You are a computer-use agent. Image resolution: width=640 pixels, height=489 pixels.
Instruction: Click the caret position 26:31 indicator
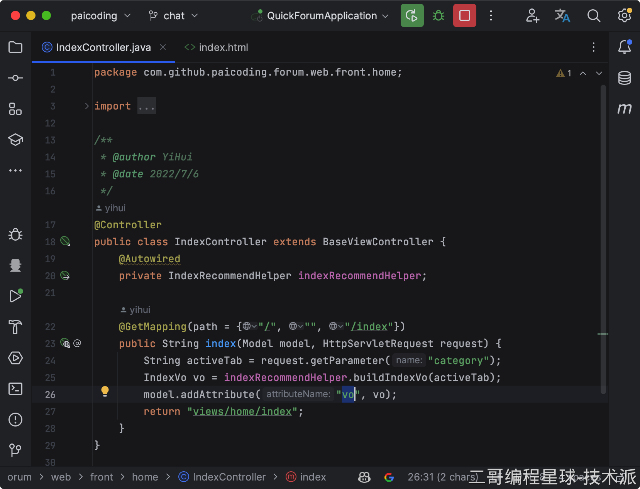[x=443, y=477]
